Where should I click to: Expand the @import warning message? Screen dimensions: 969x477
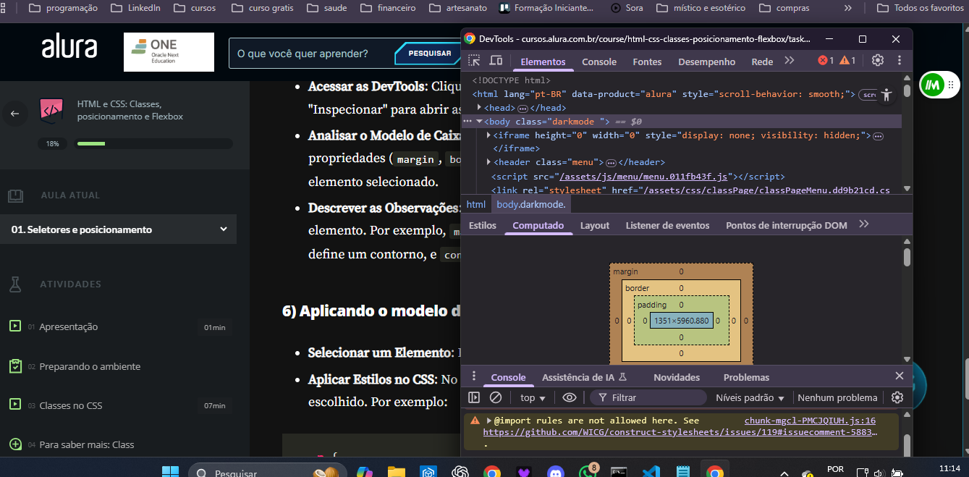[x=489, y=421]
